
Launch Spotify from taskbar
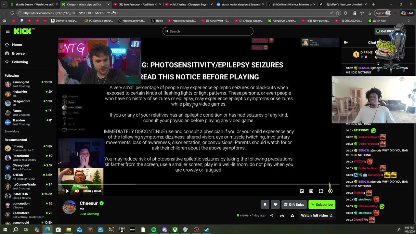click(154, 230)
